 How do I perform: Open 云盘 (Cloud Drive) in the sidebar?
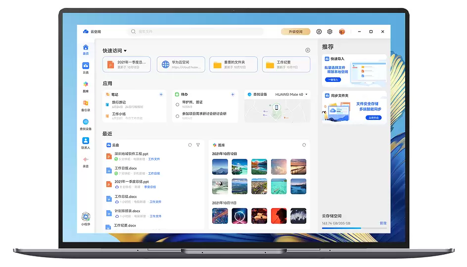(x=86, y=67)
